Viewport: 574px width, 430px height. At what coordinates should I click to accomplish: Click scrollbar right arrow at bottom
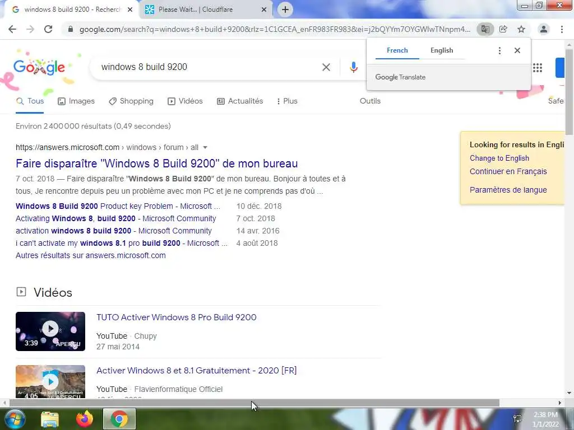[560, 403]
